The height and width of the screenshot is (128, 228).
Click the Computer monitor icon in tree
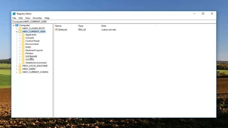pyautogui.click(x=17, y=25)
